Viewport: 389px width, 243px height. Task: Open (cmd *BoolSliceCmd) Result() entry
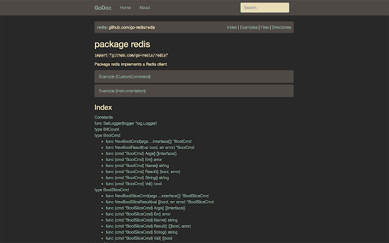tap(148, 226)
